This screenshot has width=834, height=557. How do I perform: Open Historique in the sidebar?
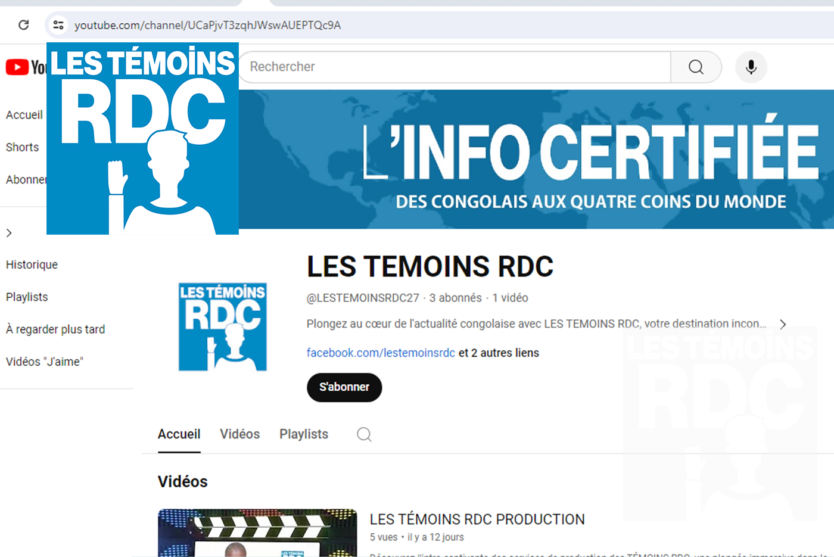[32, 265]
